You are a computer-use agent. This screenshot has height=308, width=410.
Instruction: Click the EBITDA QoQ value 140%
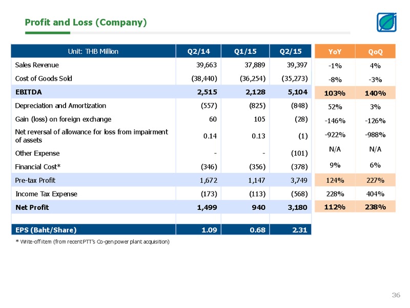point(375,93)
